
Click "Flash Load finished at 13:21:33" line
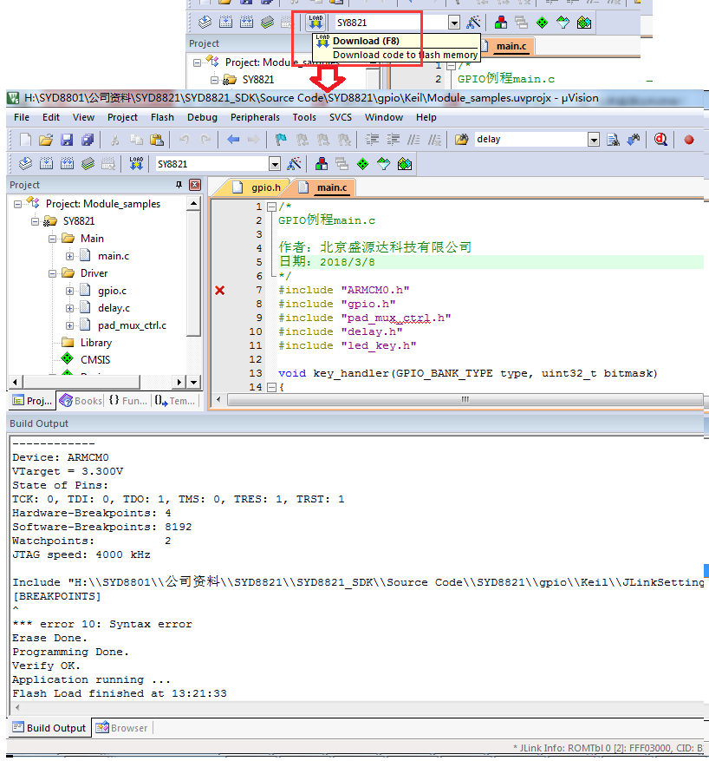coord(120,693)
